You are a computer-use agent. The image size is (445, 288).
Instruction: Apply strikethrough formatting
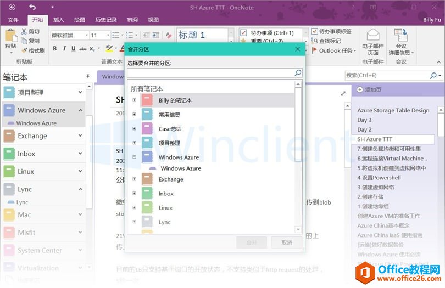pyautogui.click(x=83, y=49)
